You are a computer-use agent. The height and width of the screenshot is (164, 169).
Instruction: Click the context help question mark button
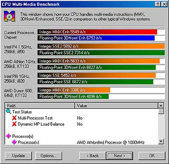pos(158,4)
